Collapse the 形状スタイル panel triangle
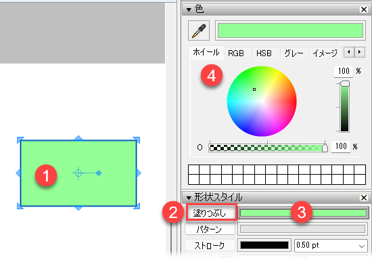The height and width of the screenshot is (260, 372). 189,198
